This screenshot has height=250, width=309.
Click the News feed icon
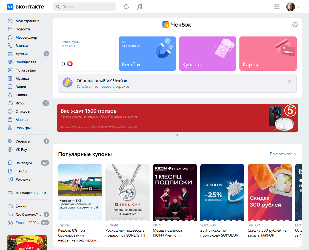[10, 29]
